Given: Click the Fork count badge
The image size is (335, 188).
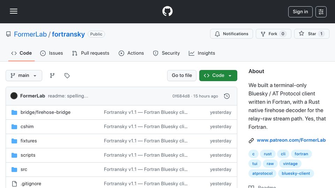Looking at the screenshot, I should (283, 34).
